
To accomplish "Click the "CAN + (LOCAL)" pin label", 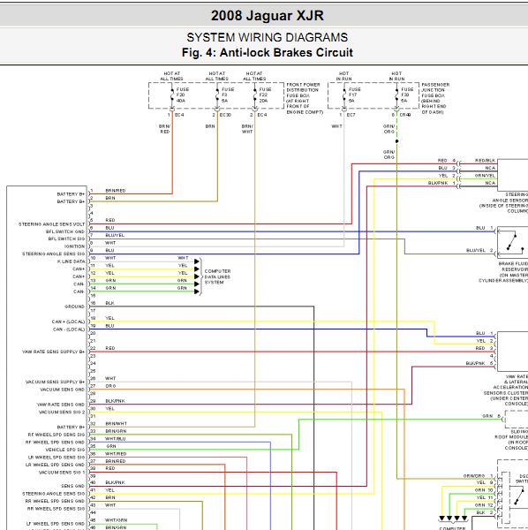I will pyautogui.click(x=68, y=322).
